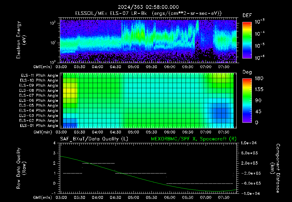Click the ELS-08 Pitch Angle row label

39,90
